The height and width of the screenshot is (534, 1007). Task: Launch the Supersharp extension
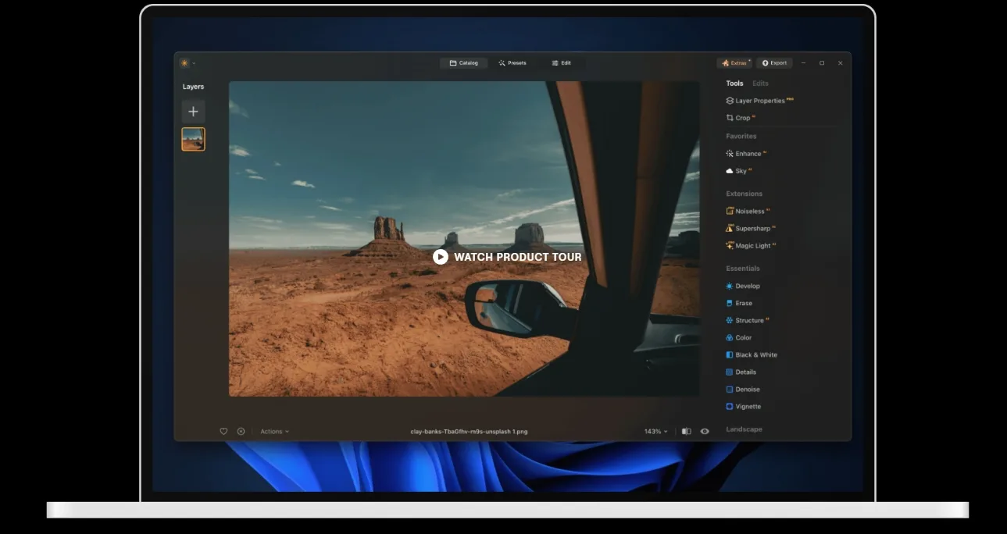[x=751, y=229]
